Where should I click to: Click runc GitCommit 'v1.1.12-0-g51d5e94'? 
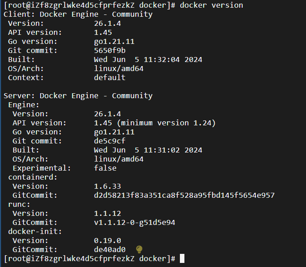(x=134, y=223)
